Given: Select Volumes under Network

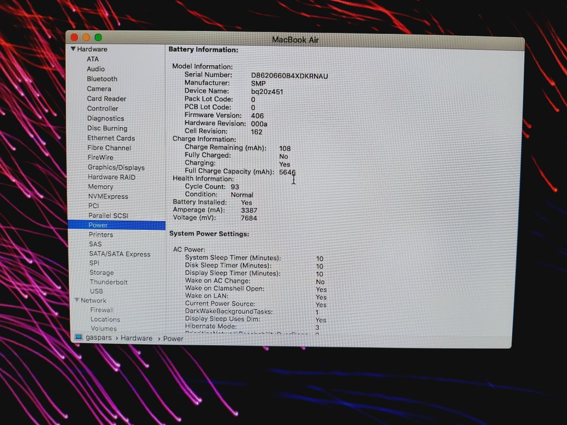Looking at the screenshot, I should pos(104,328).
